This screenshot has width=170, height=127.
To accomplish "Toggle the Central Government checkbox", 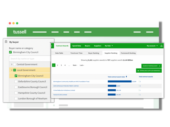I will (14, 64).
